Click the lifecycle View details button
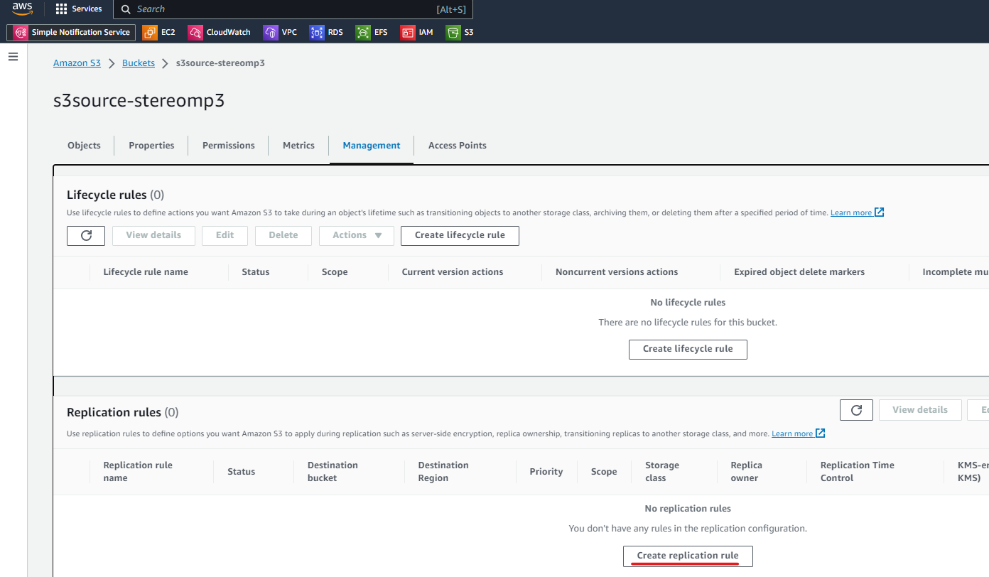The height and width of the screenshot is (577, 989). click(x=153, y=235)
